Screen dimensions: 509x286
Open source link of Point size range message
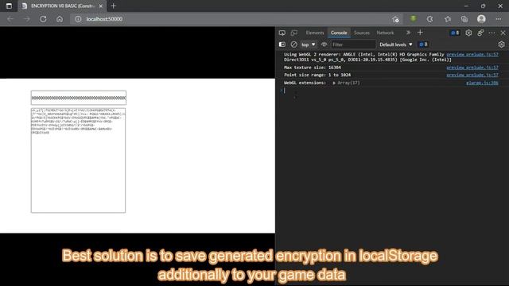click(472, 75)
